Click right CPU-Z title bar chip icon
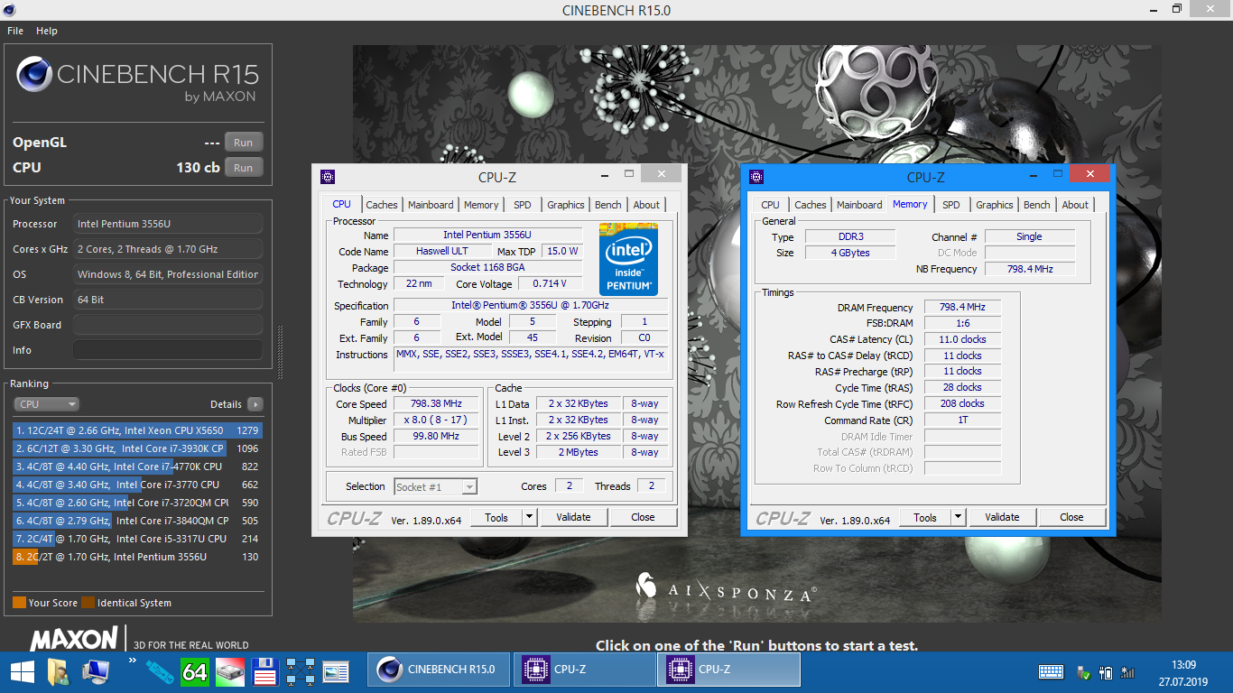 coord(756,177)
